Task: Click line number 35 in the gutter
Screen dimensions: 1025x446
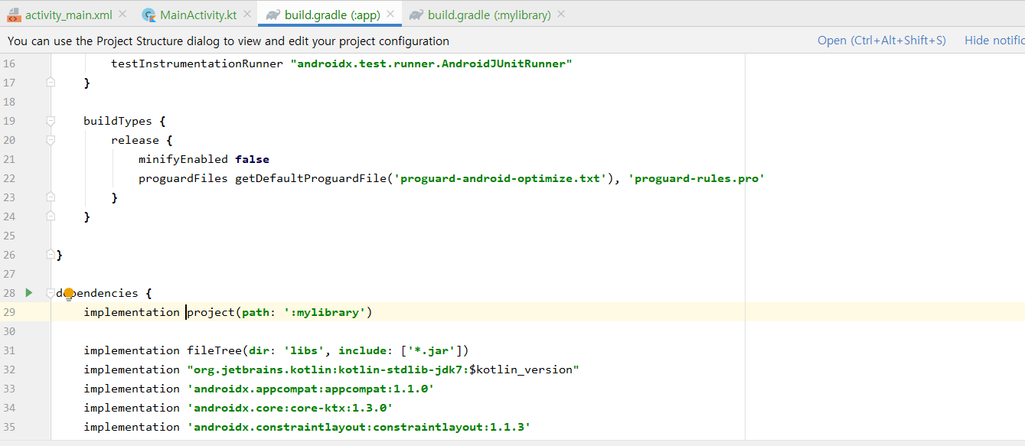Action: 9,427
